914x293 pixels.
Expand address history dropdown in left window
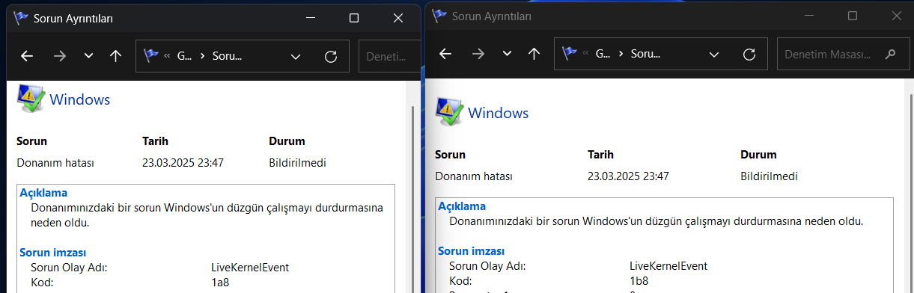296,56
